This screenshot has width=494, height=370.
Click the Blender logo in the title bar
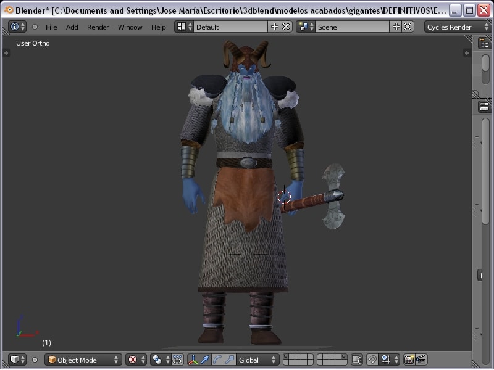9,10
